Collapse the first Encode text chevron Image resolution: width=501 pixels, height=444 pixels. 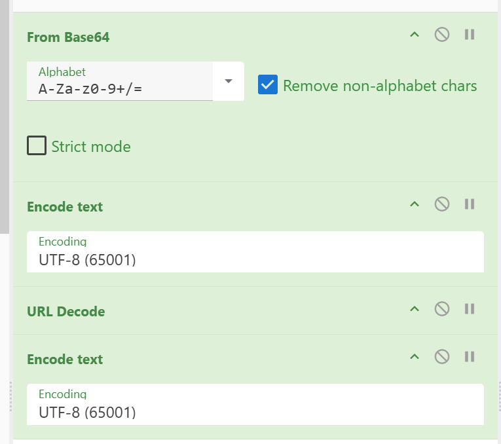(415, 204)
